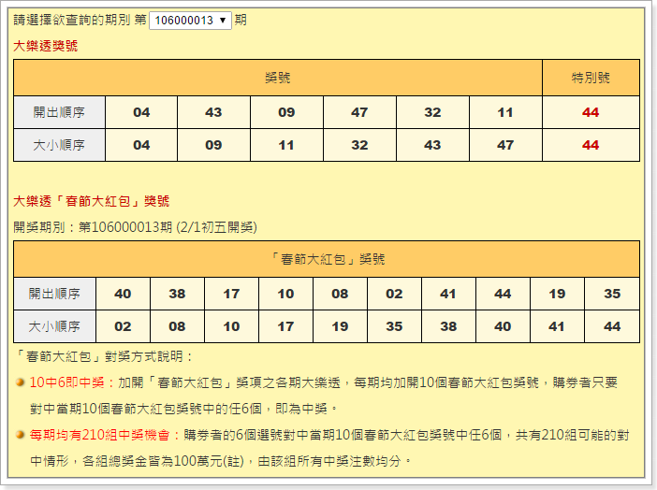
Task: Click number 02 in the 春節大紅包 大小順序 row
Action: click(x=123, y=326)
